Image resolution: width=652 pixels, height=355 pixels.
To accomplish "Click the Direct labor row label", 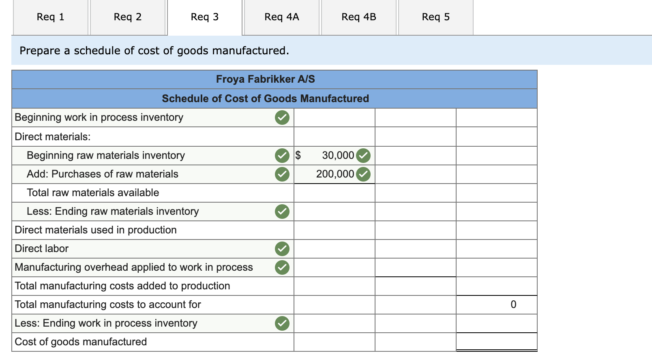I will [42, 249].
